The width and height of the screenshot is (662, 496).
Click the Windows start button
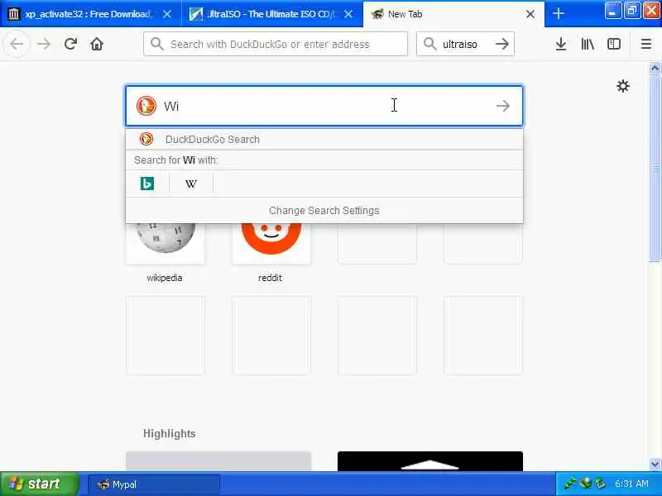pyautogui.click(x=40, y=484)
